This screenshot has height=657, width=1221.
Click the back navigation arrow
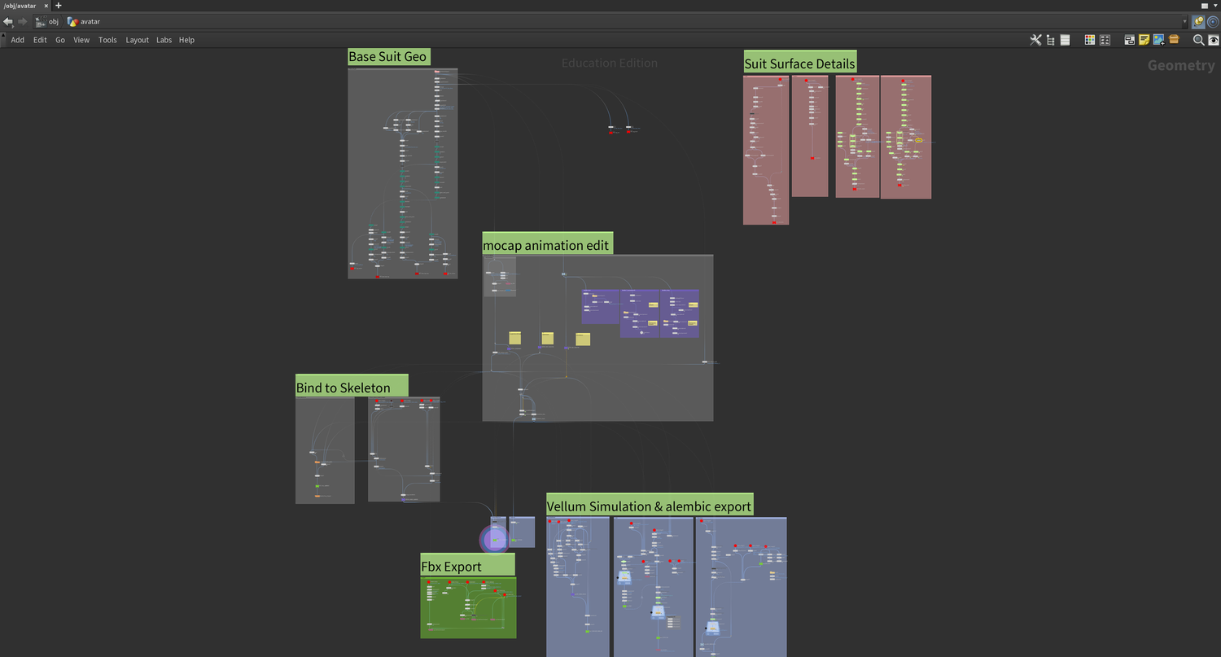[x=8, y=21]
